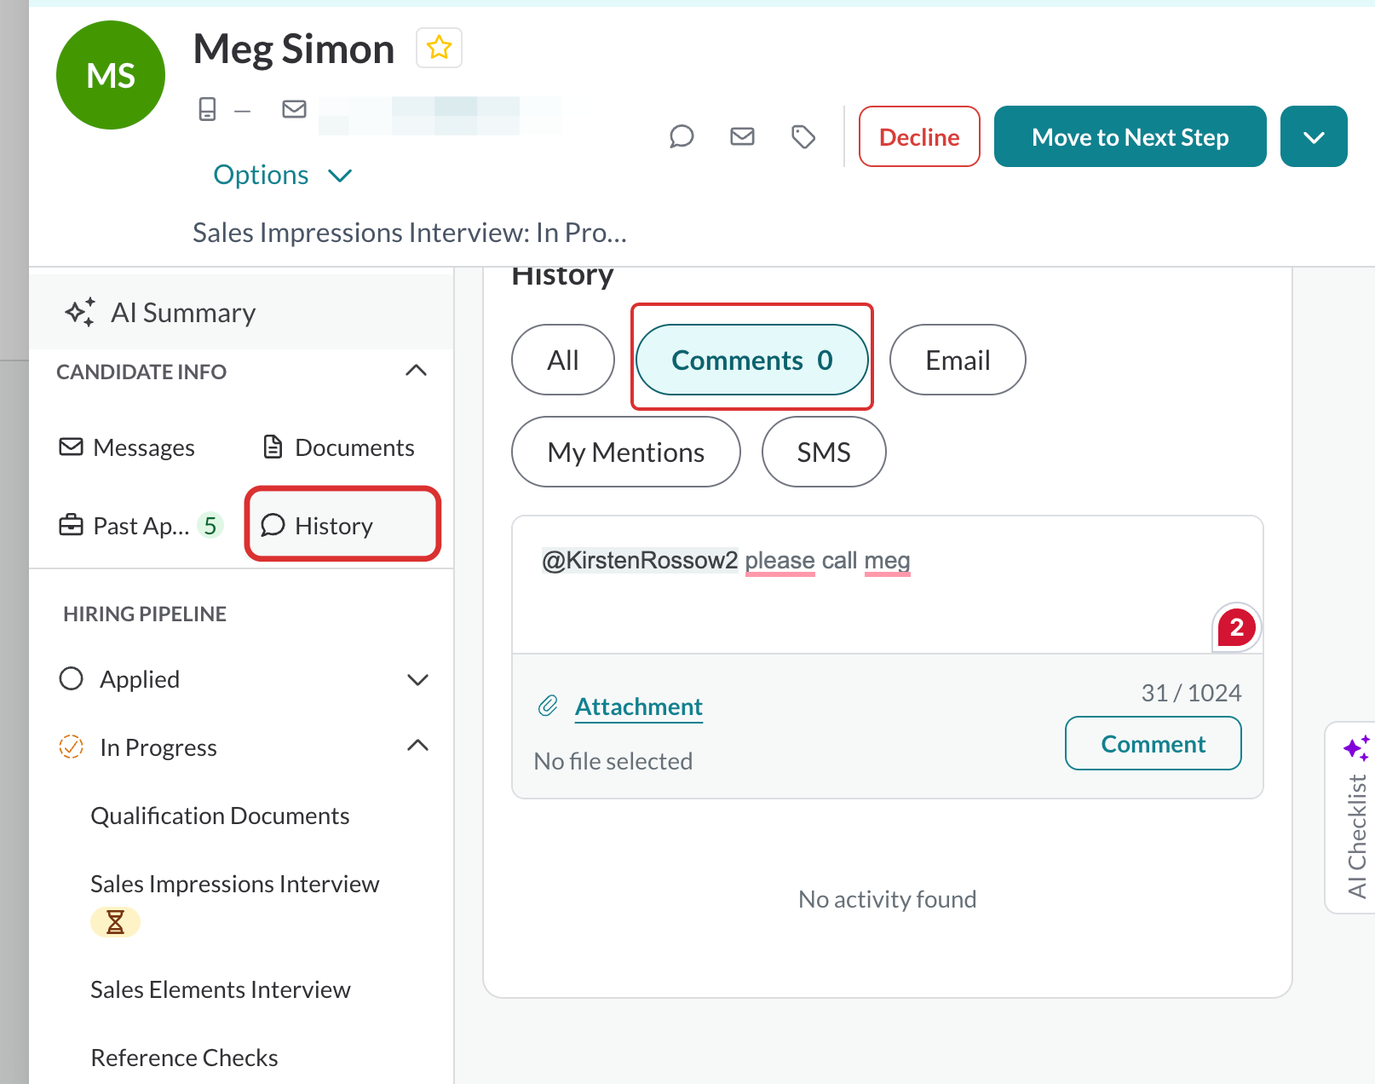
Task: Open Documents in candidate info
Action: point(339,447)
